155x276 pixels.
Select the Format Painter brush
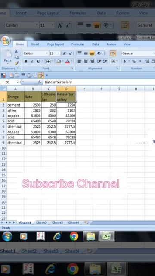pos(16,63)
